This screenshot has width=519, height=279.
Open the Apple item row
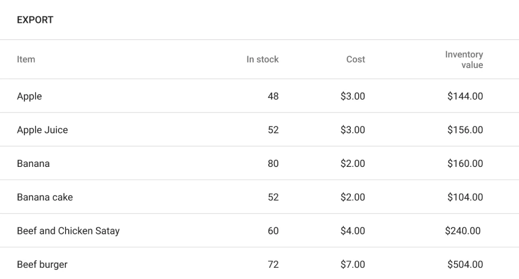[29, 96]
